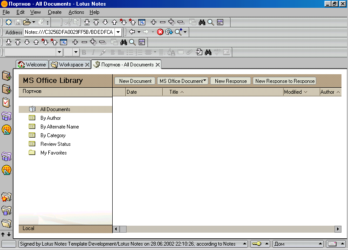Click the Cut scissors icon
The width and height of the screenshot is (348, 250).
coord(68,22)
